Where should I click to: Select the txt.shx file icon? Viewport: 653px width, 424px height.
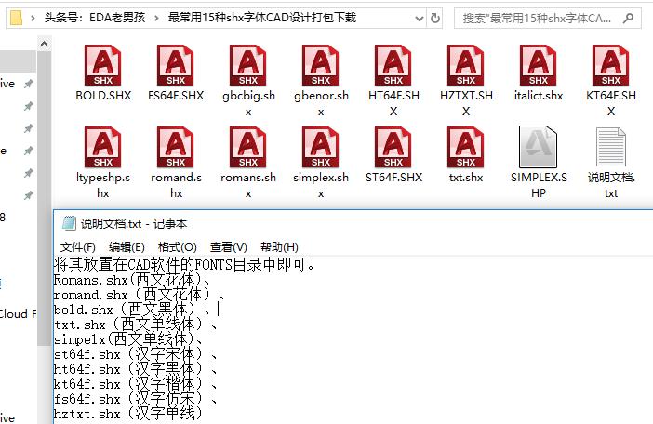point(466,147)
